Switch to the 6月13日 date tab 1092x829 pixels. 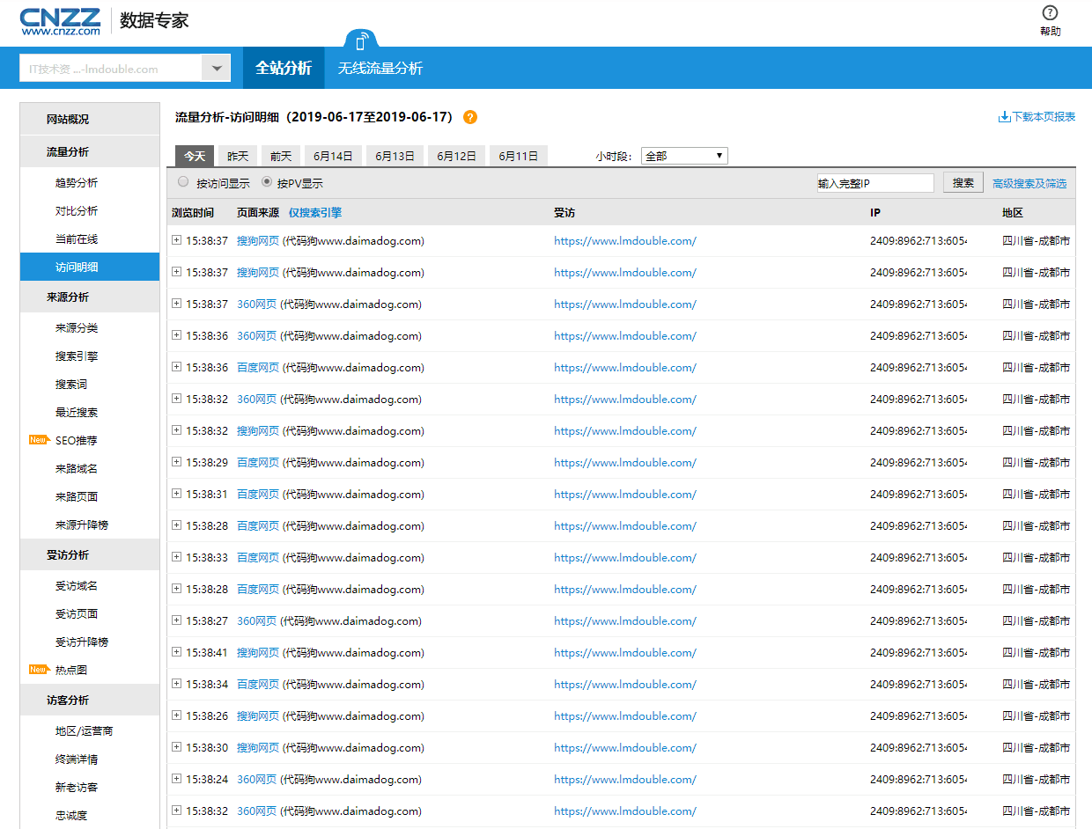395,156
